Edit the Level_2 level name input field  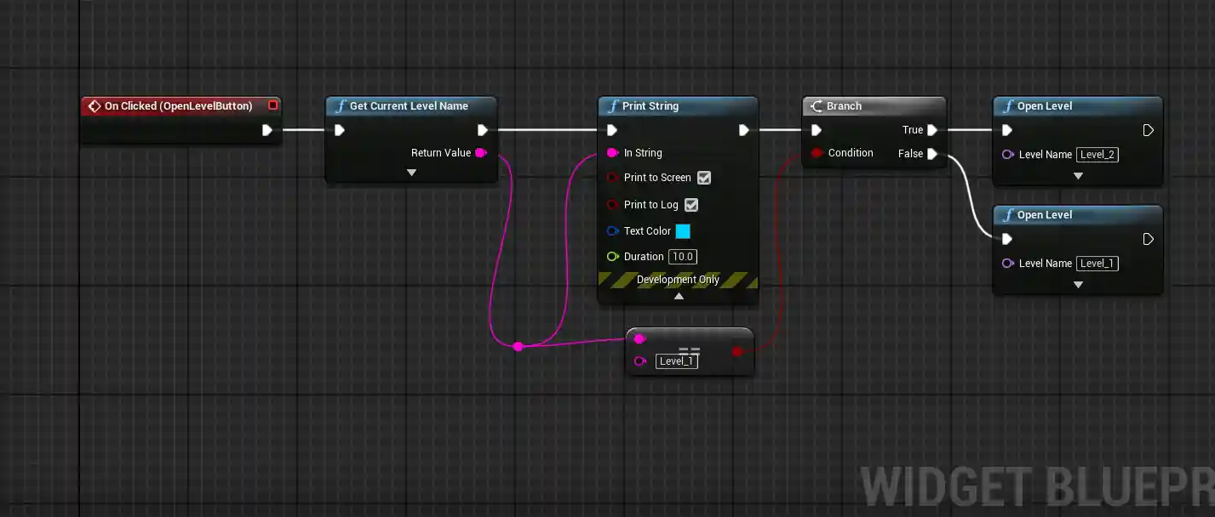1098,154
